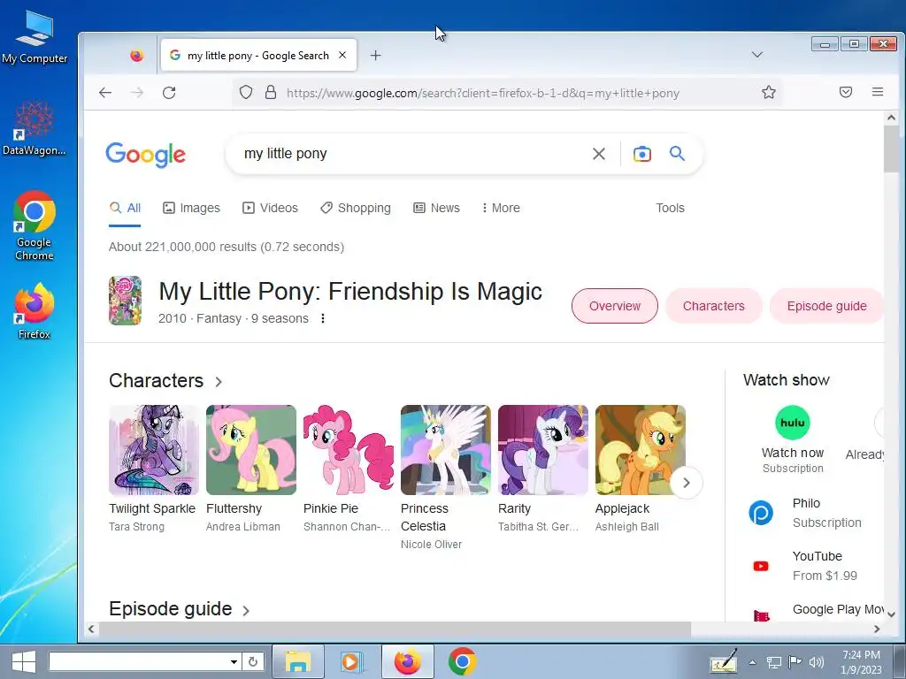The image size is (906, 679).
Task: Open Twilight Sparkle character image
Action: coord(154,450)
